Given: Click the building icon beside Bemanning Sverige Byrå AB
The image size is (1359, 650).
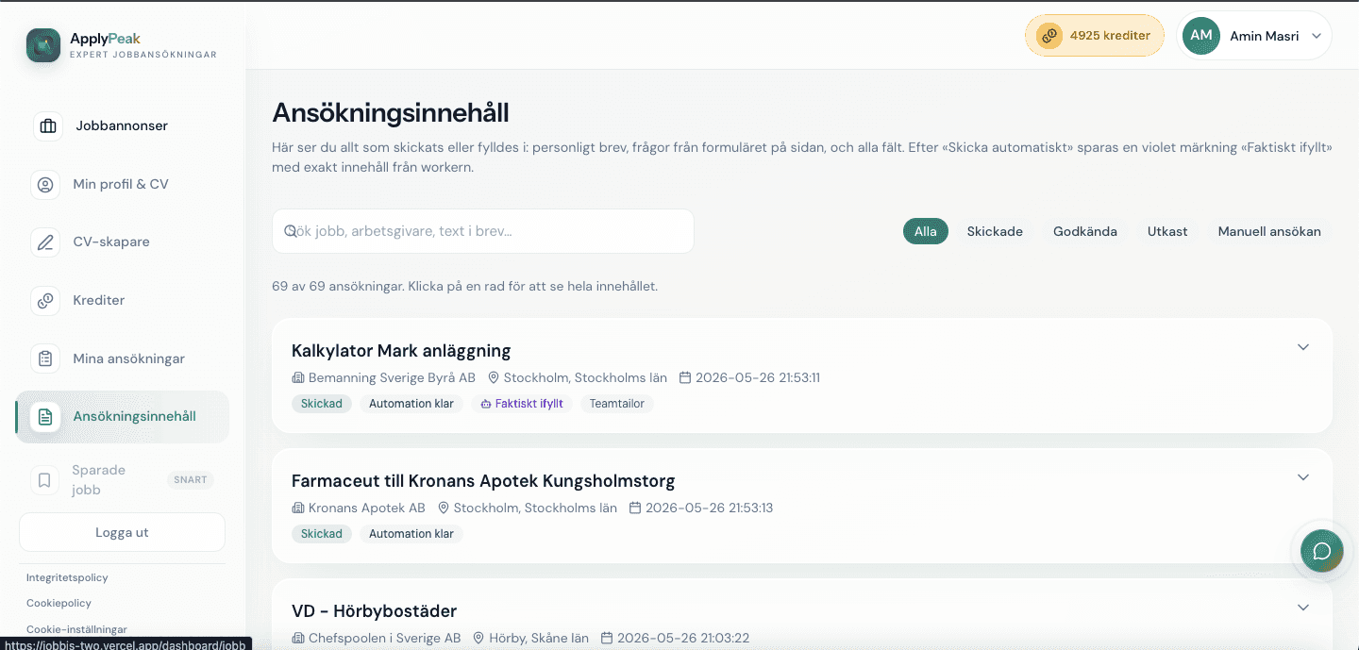Looking at the screenshot, I should 298,378.
